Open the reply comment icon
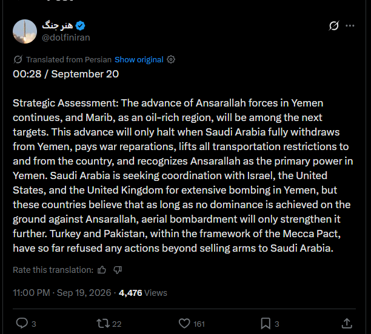 (x=22, y=323)
